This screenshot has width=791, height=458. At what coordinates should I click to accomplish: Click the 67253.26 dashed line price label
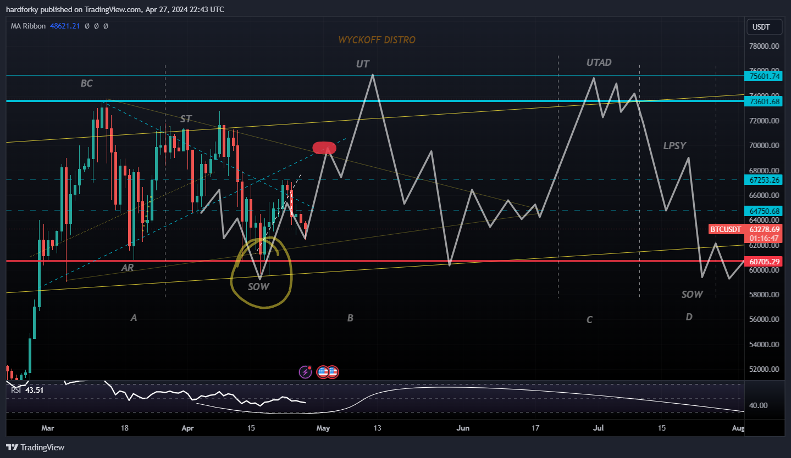pos(764,179)
